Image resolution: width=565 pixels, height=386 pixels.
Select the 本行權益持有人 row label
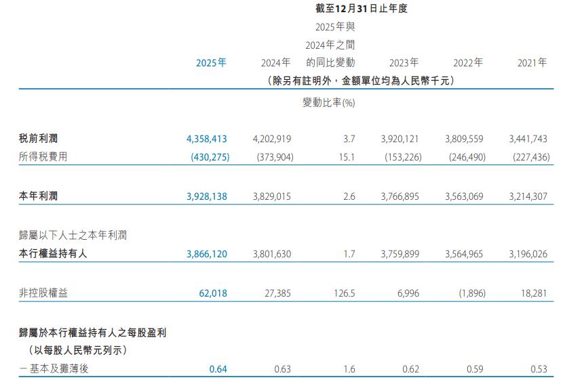(53, 254)
